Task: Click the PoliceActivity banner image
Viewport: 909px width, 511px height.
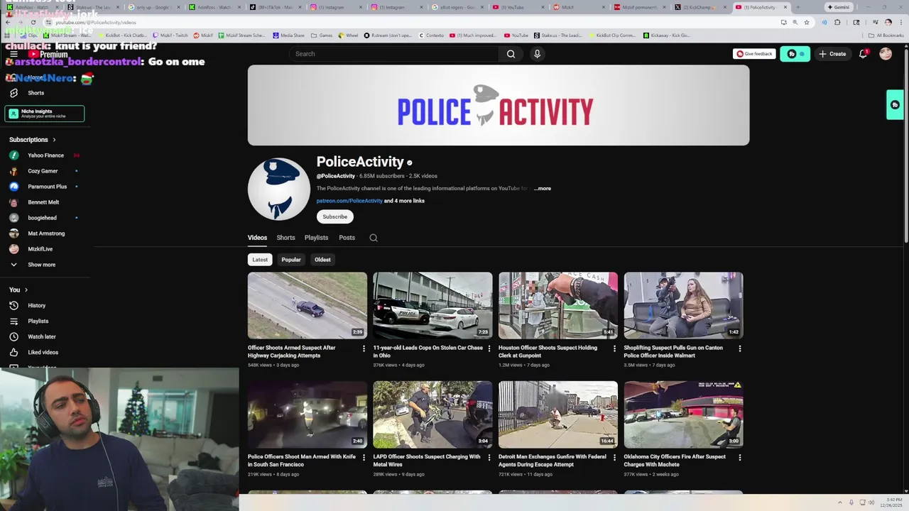Action: (x=499, y=105)
